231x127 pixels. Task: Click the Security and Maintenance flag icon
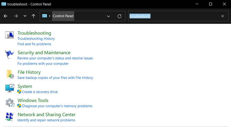[x=10, y=55]
